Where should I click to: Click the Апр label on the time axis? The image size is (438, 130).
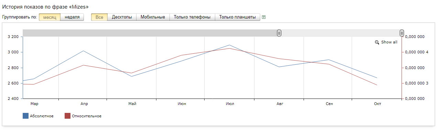point(84,104)
